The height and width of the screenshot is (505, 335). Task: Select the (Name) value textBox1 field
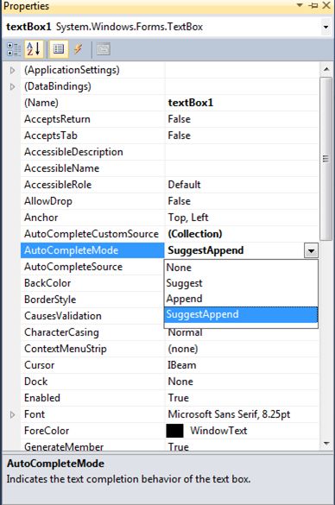pyautogui.click(x=242, y=103)
